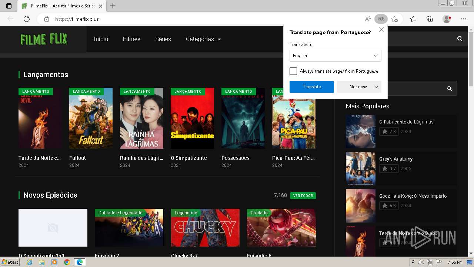Open the Collections icon
This screenshot has height=267, width=474.
tap(430, 19)
